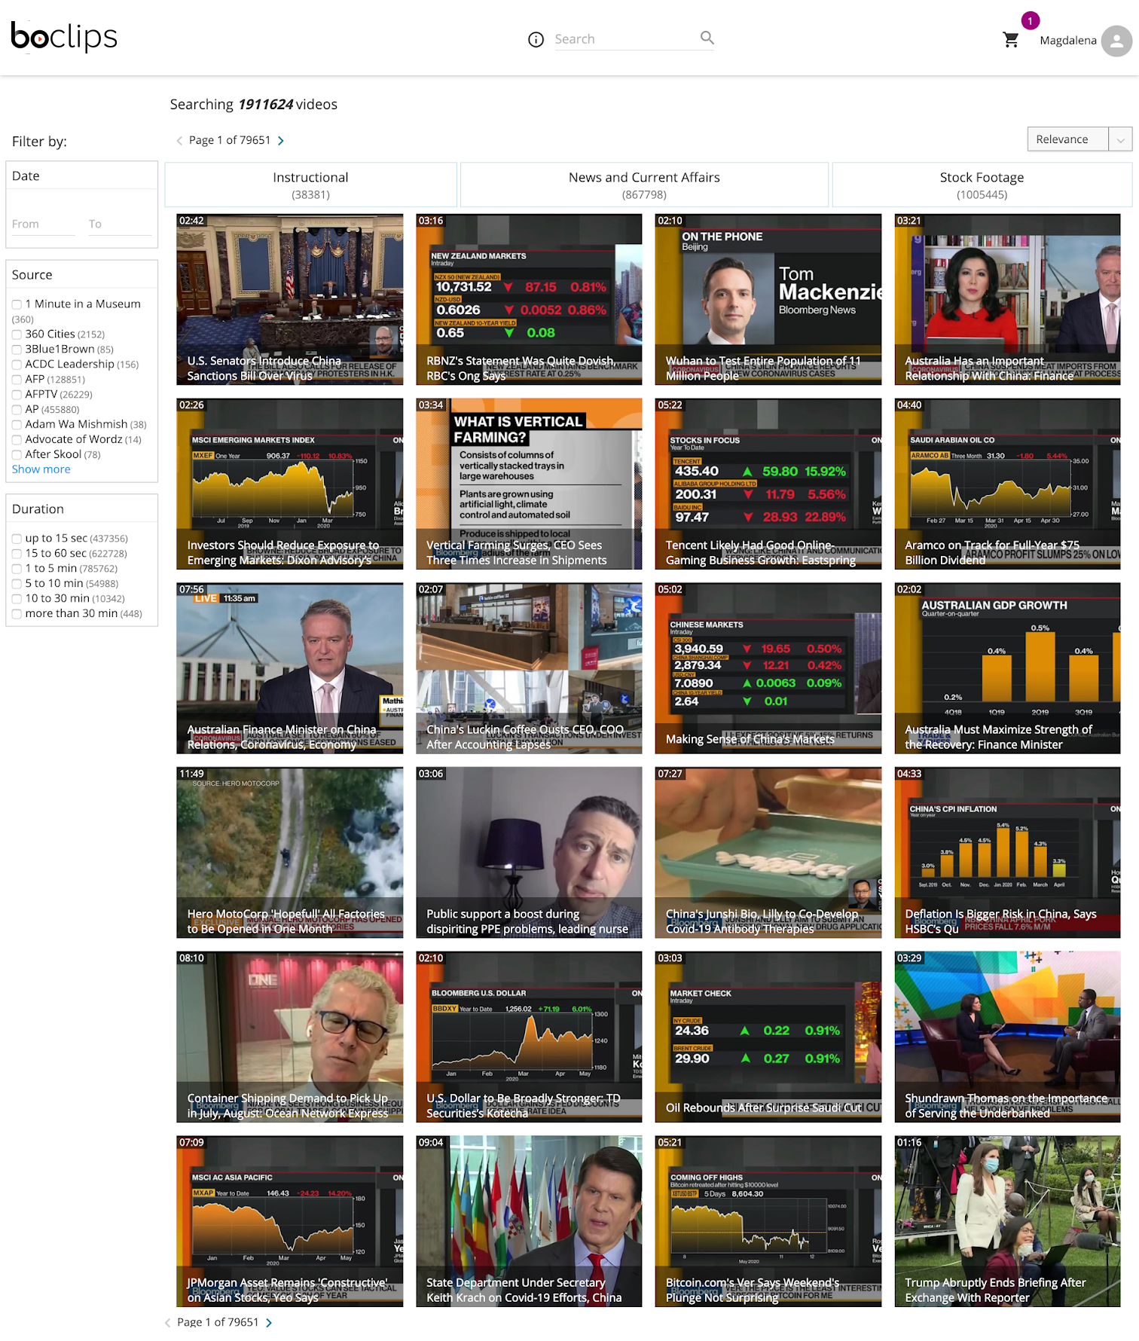This screenshot has height=1341, width=1139.
Task: Check the Adam Wa Mishmish source
Action: click(17, 425)
